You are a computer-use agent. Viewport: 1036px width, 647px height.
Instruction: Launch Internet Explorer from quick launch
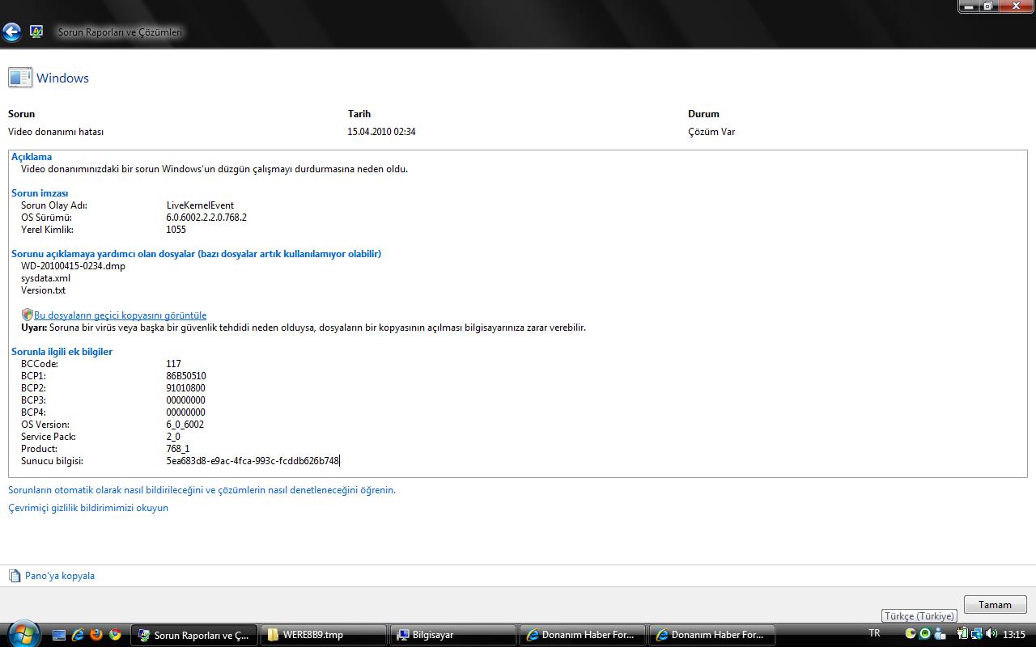pyautogui.click(x=78, y=635)
